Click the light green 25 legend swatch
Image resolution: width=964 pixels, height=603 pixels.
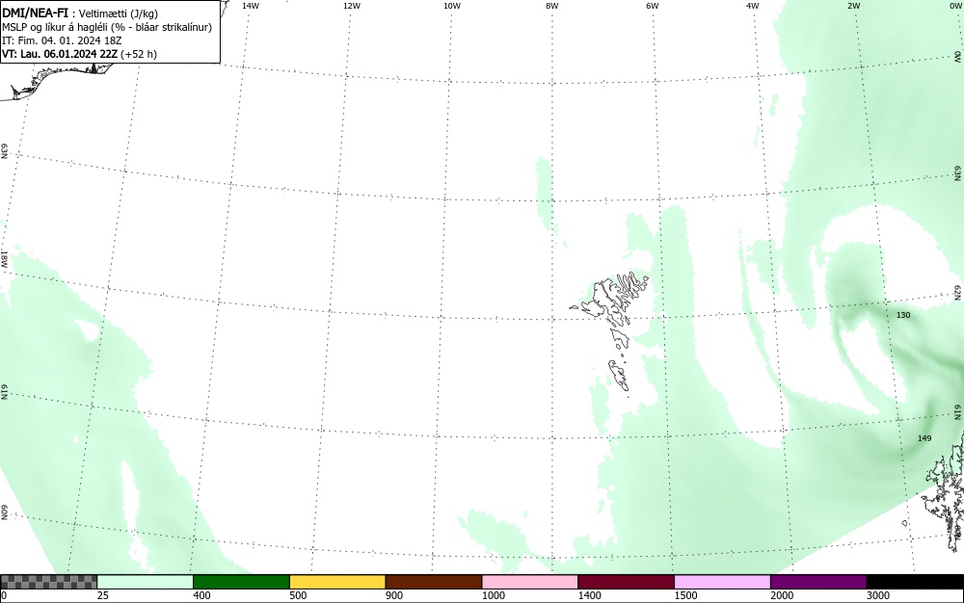tap(146, 582)
